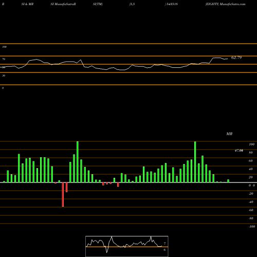This screenshot has height=257, width=257.
Task: Click the MR axis label -40
Action: [x=251, y=202]
